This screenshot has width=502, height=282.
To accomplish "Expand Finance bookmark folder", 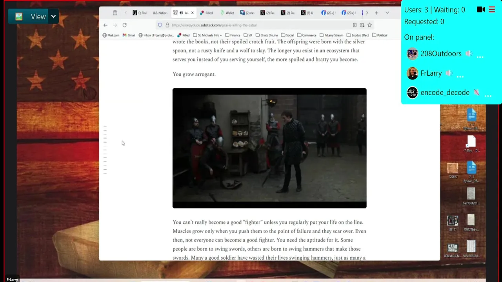I will click(x=233, y=35).
